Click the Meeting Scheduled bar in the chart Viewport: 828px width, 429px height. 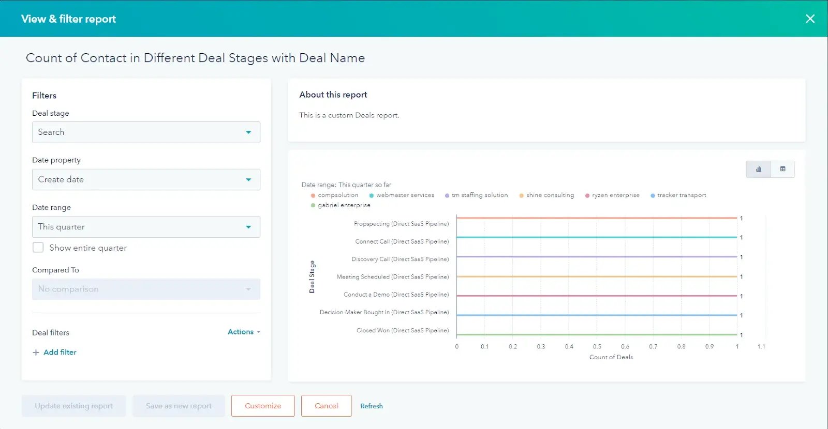597,277
